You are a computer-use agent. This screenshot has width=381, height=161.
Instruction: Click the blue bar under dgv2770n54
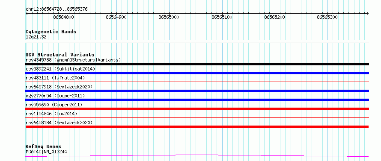pyautogui.click(x=197, y=100)
